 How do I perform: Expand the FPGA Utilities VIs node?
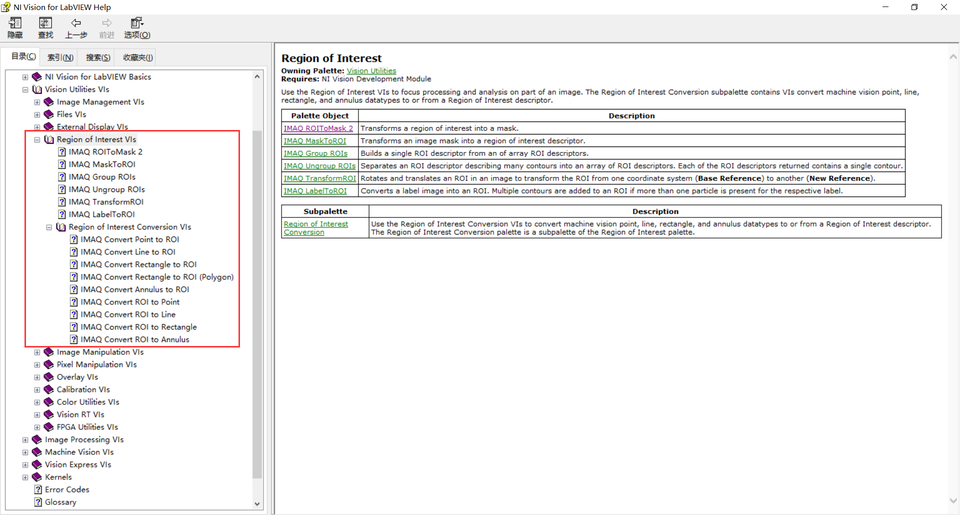click(x=37, y=427)
